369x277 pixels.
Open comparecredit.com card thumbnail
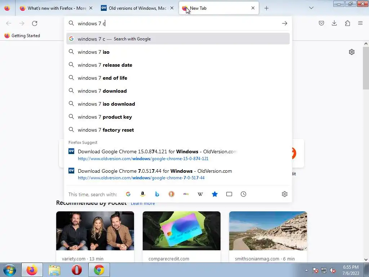click(x=182, y=231)
